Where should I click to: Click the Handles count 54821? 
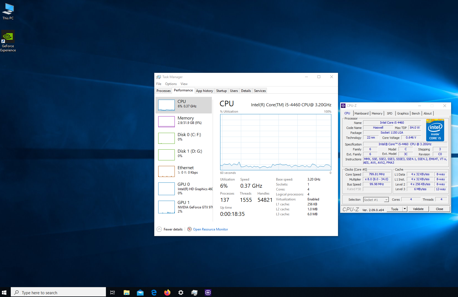265,200
